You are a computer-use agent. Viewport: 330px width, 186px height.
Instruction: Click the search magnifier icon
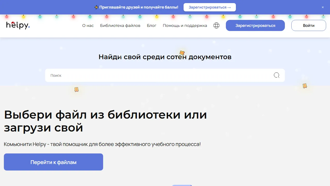pos(276,75)
